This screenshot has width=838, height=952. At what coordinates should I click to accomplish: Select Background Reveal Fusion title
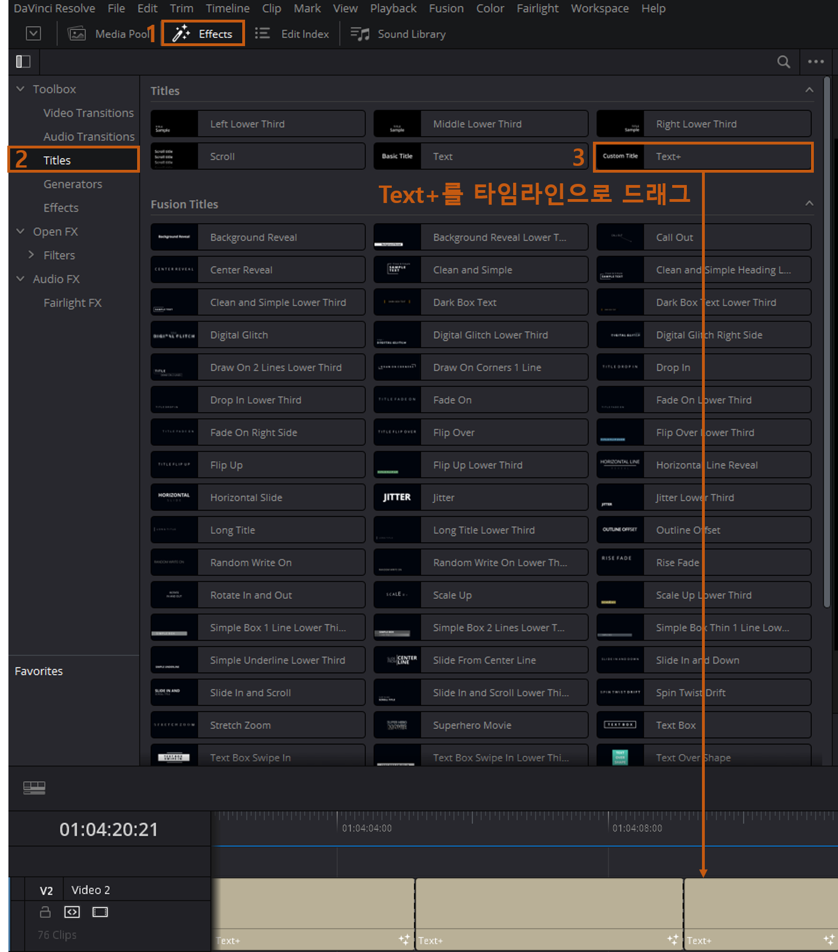(258, 237)
